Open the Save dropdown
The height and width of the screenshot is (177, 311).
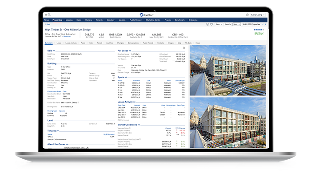(x=219, y=24)
